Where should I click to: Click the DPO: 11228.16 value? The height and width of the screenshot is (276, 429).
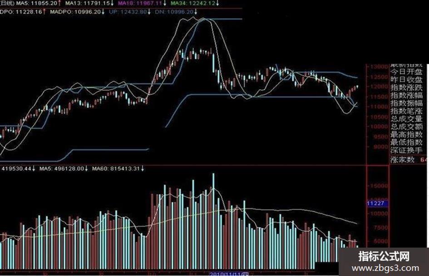23,12
